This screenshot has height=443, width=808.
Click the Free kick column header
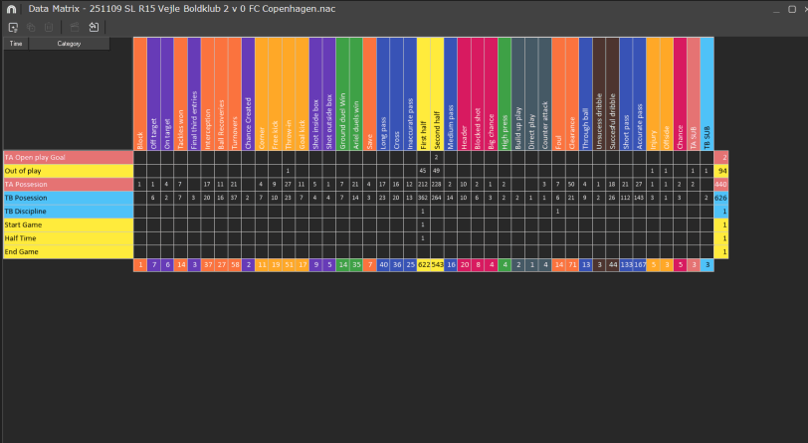[275, 93]
